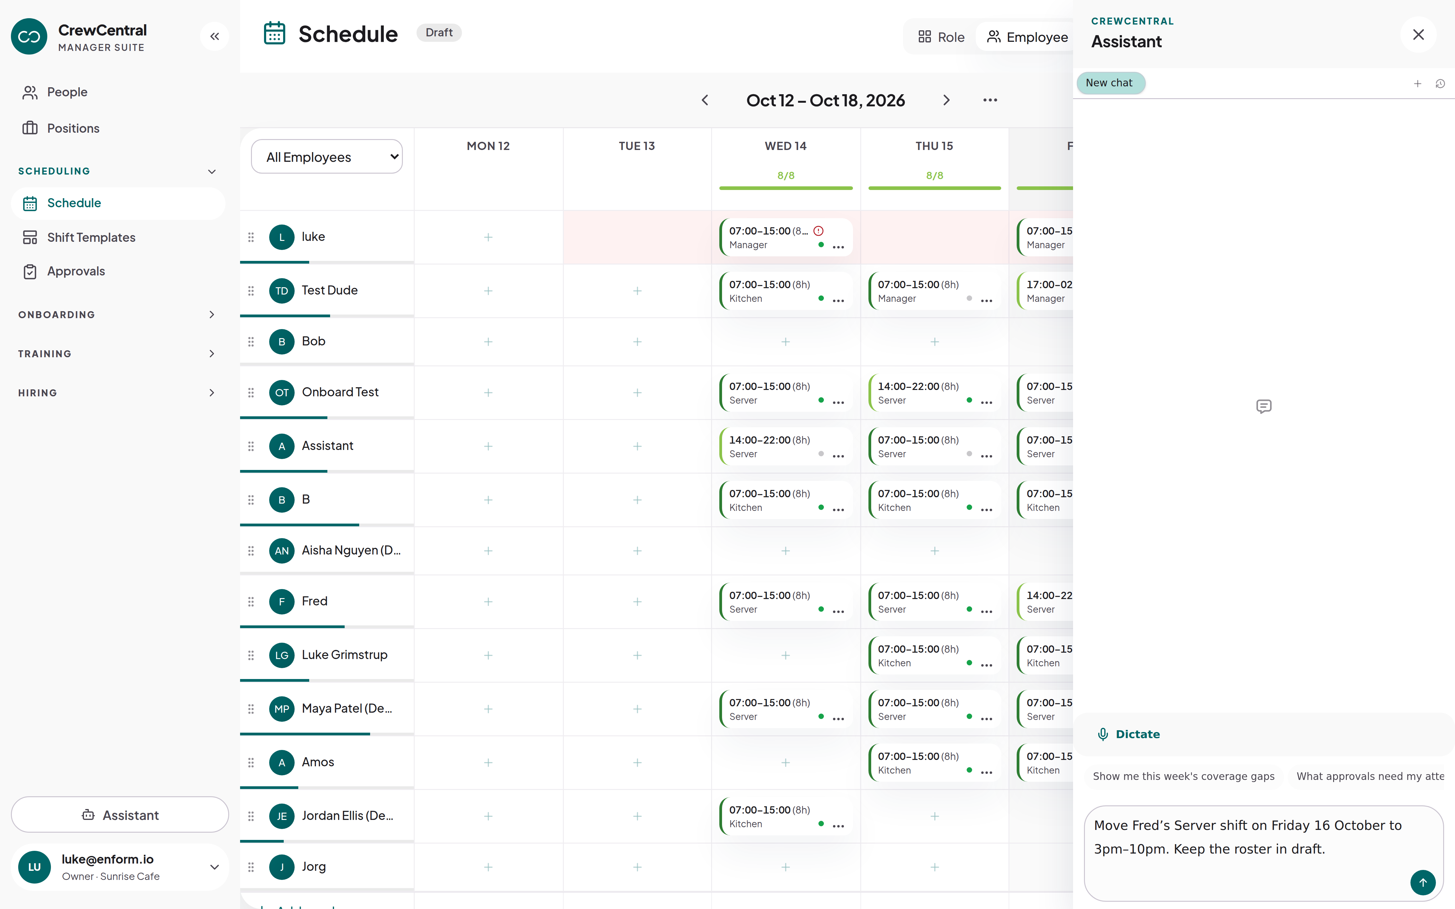
Task: Switch the schedule to Role view
Action: tap(941, 37)
